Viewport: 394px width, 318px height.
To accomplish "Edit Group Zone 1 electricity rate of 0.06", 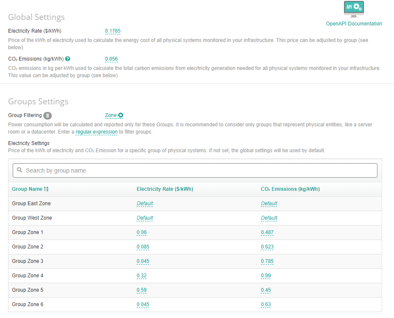I will [x=141, y=232].
